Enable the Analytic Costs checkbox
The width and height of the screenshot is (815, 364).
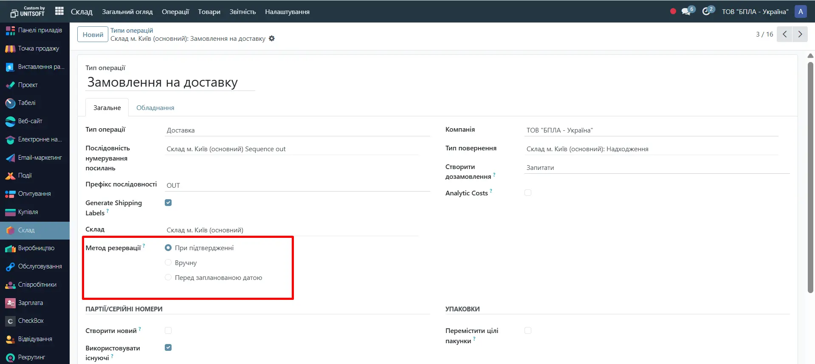point(528,193)
